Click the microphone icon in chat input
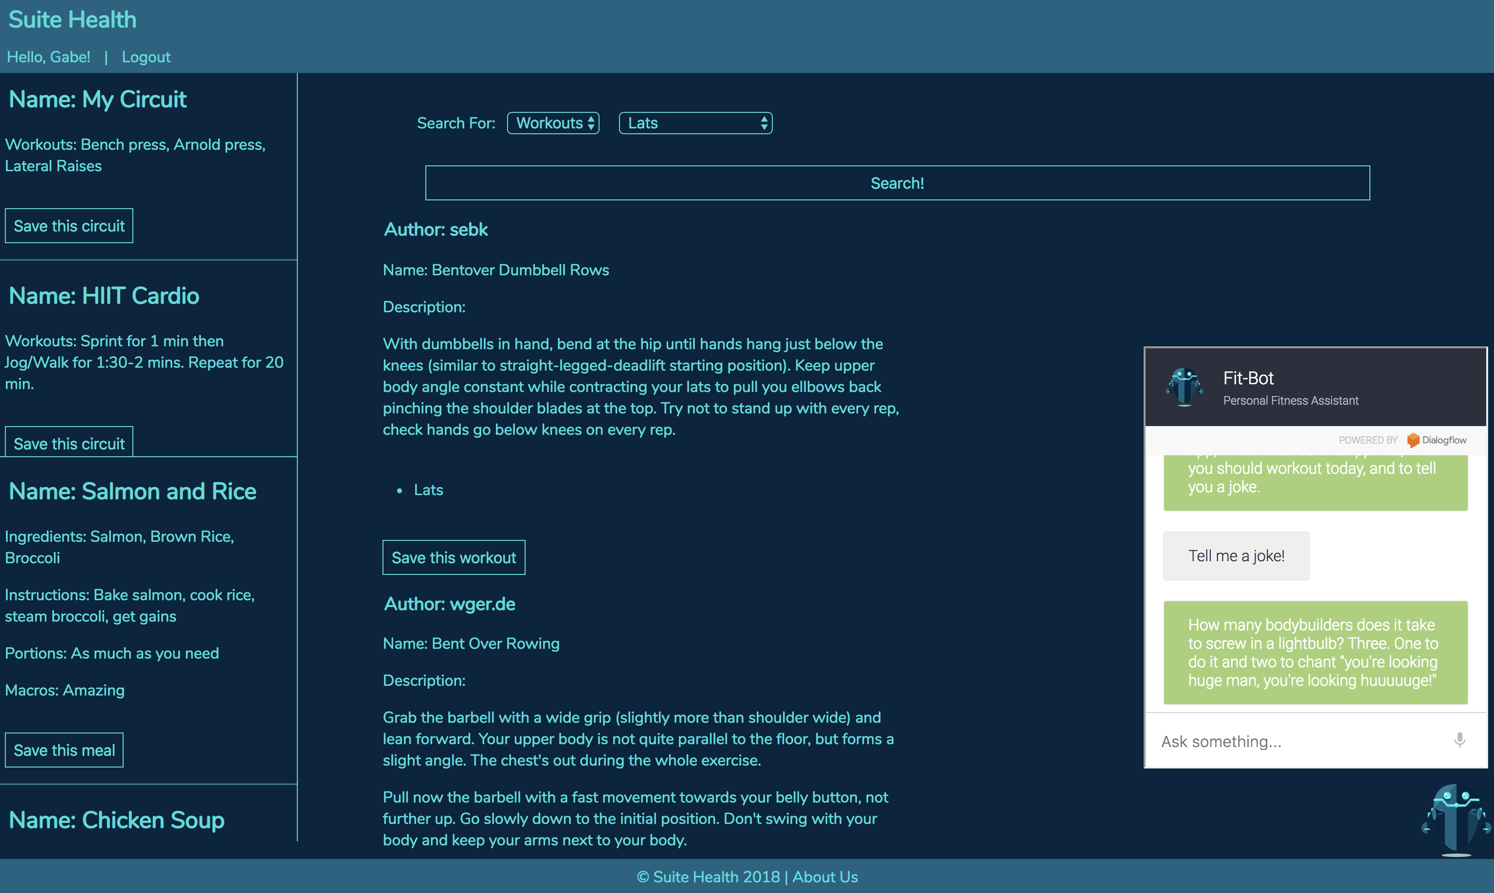The image size is (1494, 893). 1459,740
